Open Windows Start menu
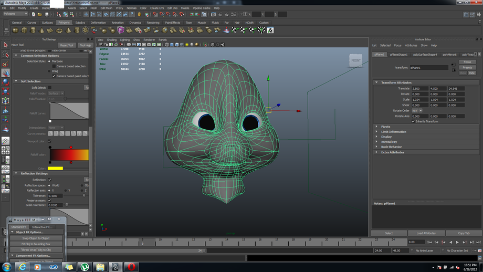 7,267
